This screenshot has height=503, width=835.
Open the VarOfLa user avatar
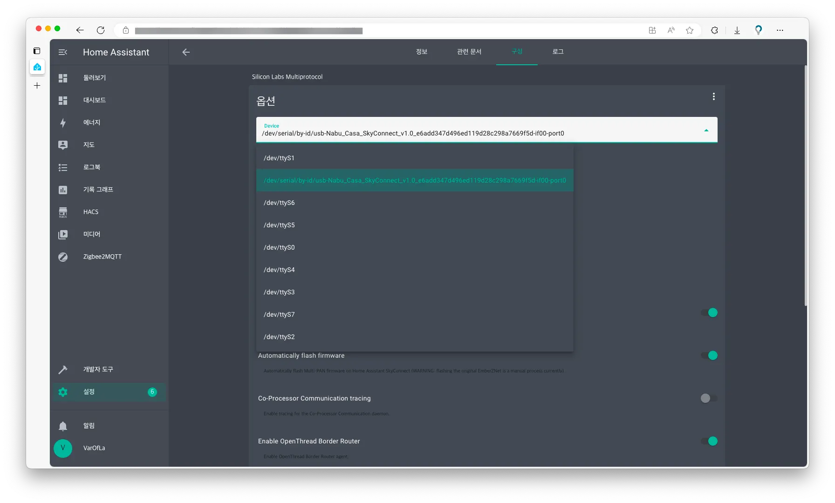click(63, 448)
